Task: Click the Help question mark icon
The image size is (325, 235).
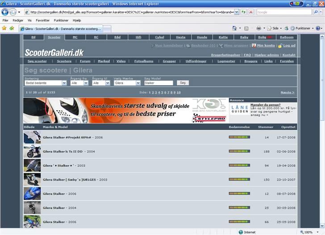Action: 318,28
